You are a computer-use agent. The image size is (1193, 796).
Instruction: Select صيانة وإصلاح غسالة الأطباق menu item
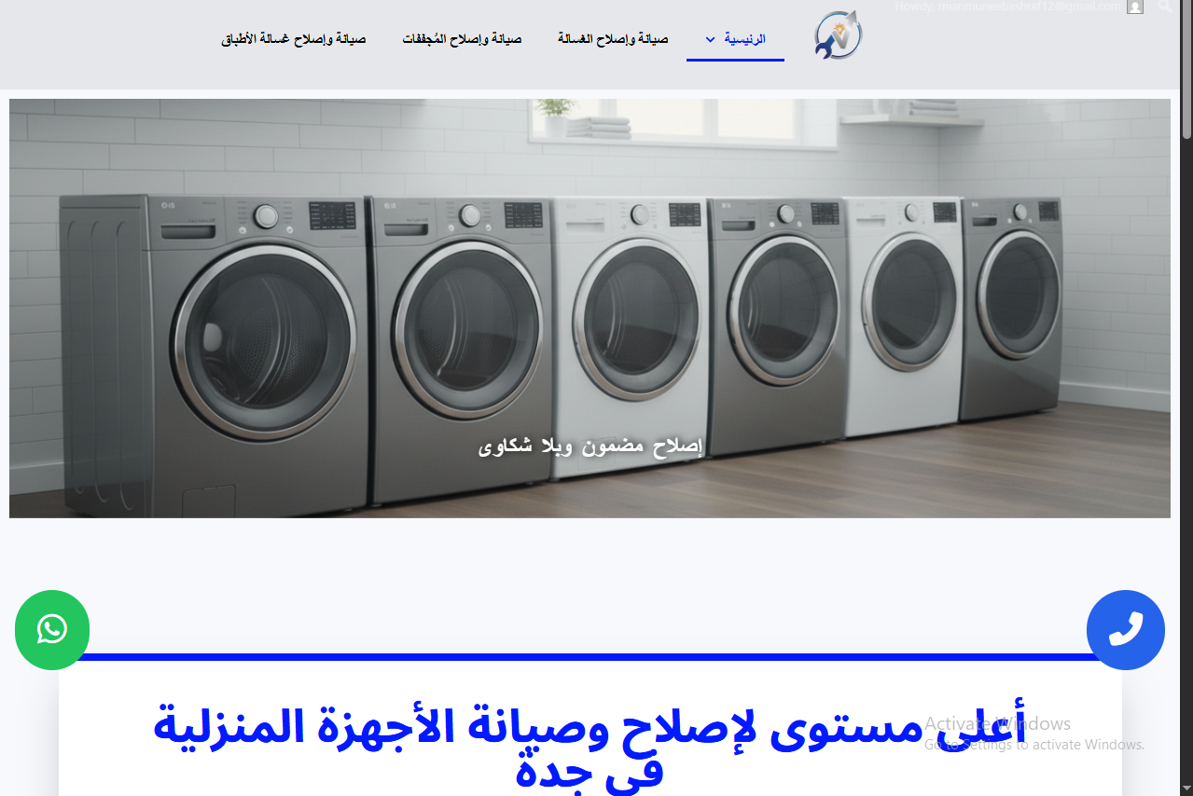pos(294,39)
